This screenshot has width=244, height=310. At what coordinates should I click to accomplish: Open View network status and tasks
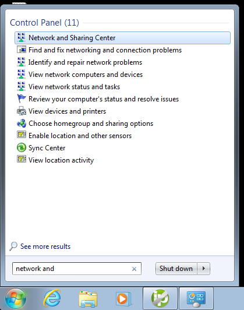(x=74, y=87)
